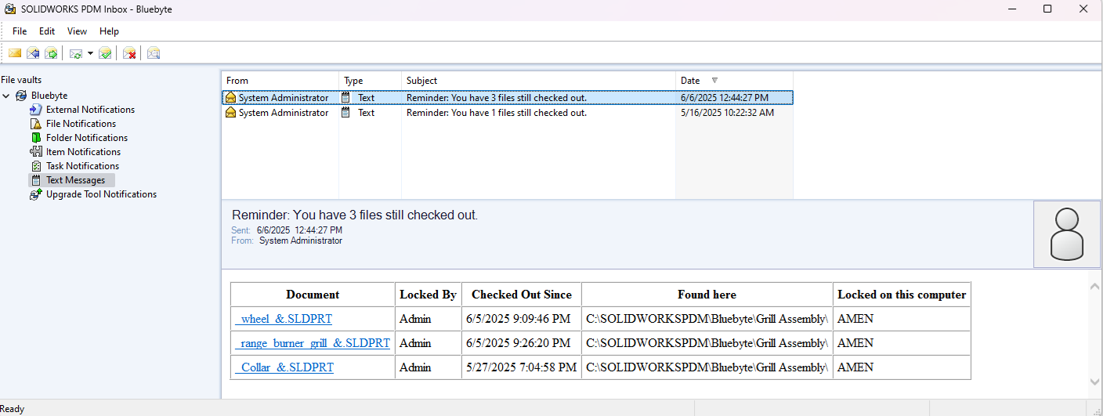Image resolution: width=1103 pixels, height=416 pixels.
Task: Click the Delete message red X icon
Action: (x=130, y=53)
